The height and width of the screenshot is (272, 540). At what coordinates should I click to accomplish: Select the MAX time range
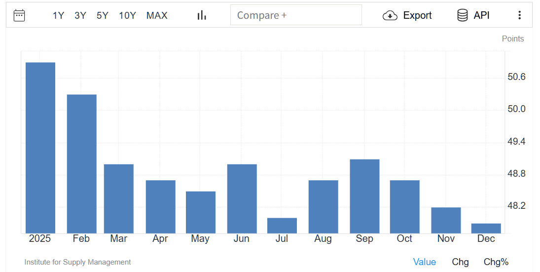click(157, 15)
